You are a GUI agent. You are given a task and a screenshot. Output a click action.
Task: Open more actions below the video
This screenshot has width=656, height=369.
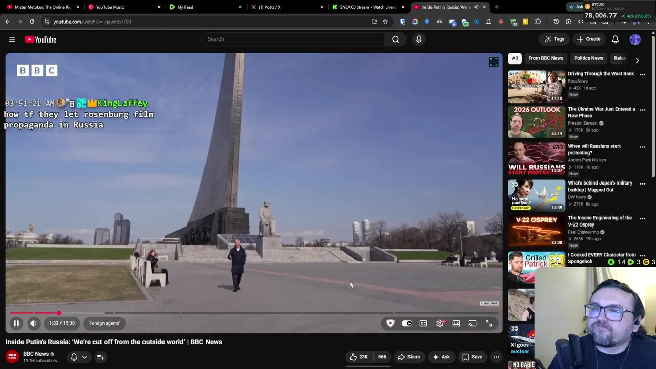496,357
